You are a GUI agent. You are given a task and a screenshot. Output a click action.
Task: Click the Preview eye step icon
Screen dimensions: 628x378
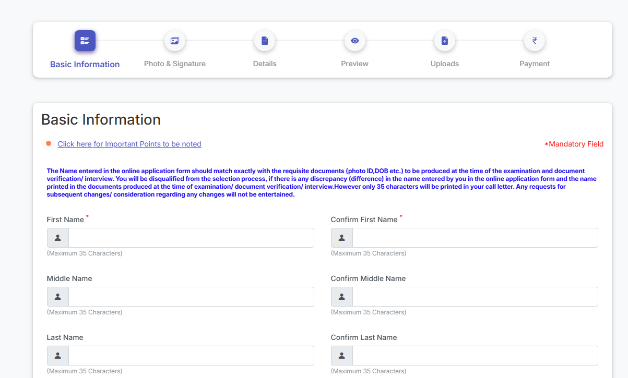click(355, 41)
